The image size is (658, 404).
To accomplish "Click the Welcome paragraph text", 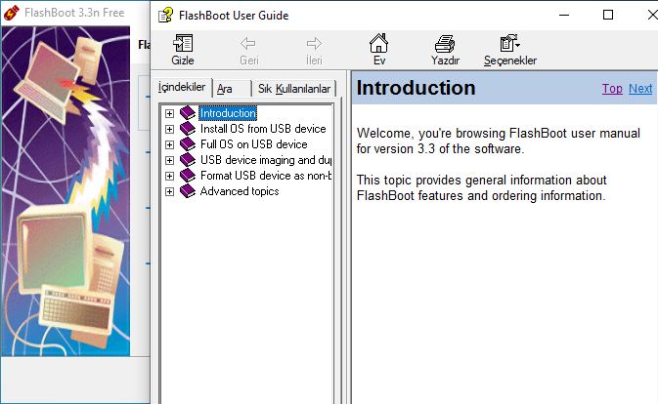I will [498, 141].
